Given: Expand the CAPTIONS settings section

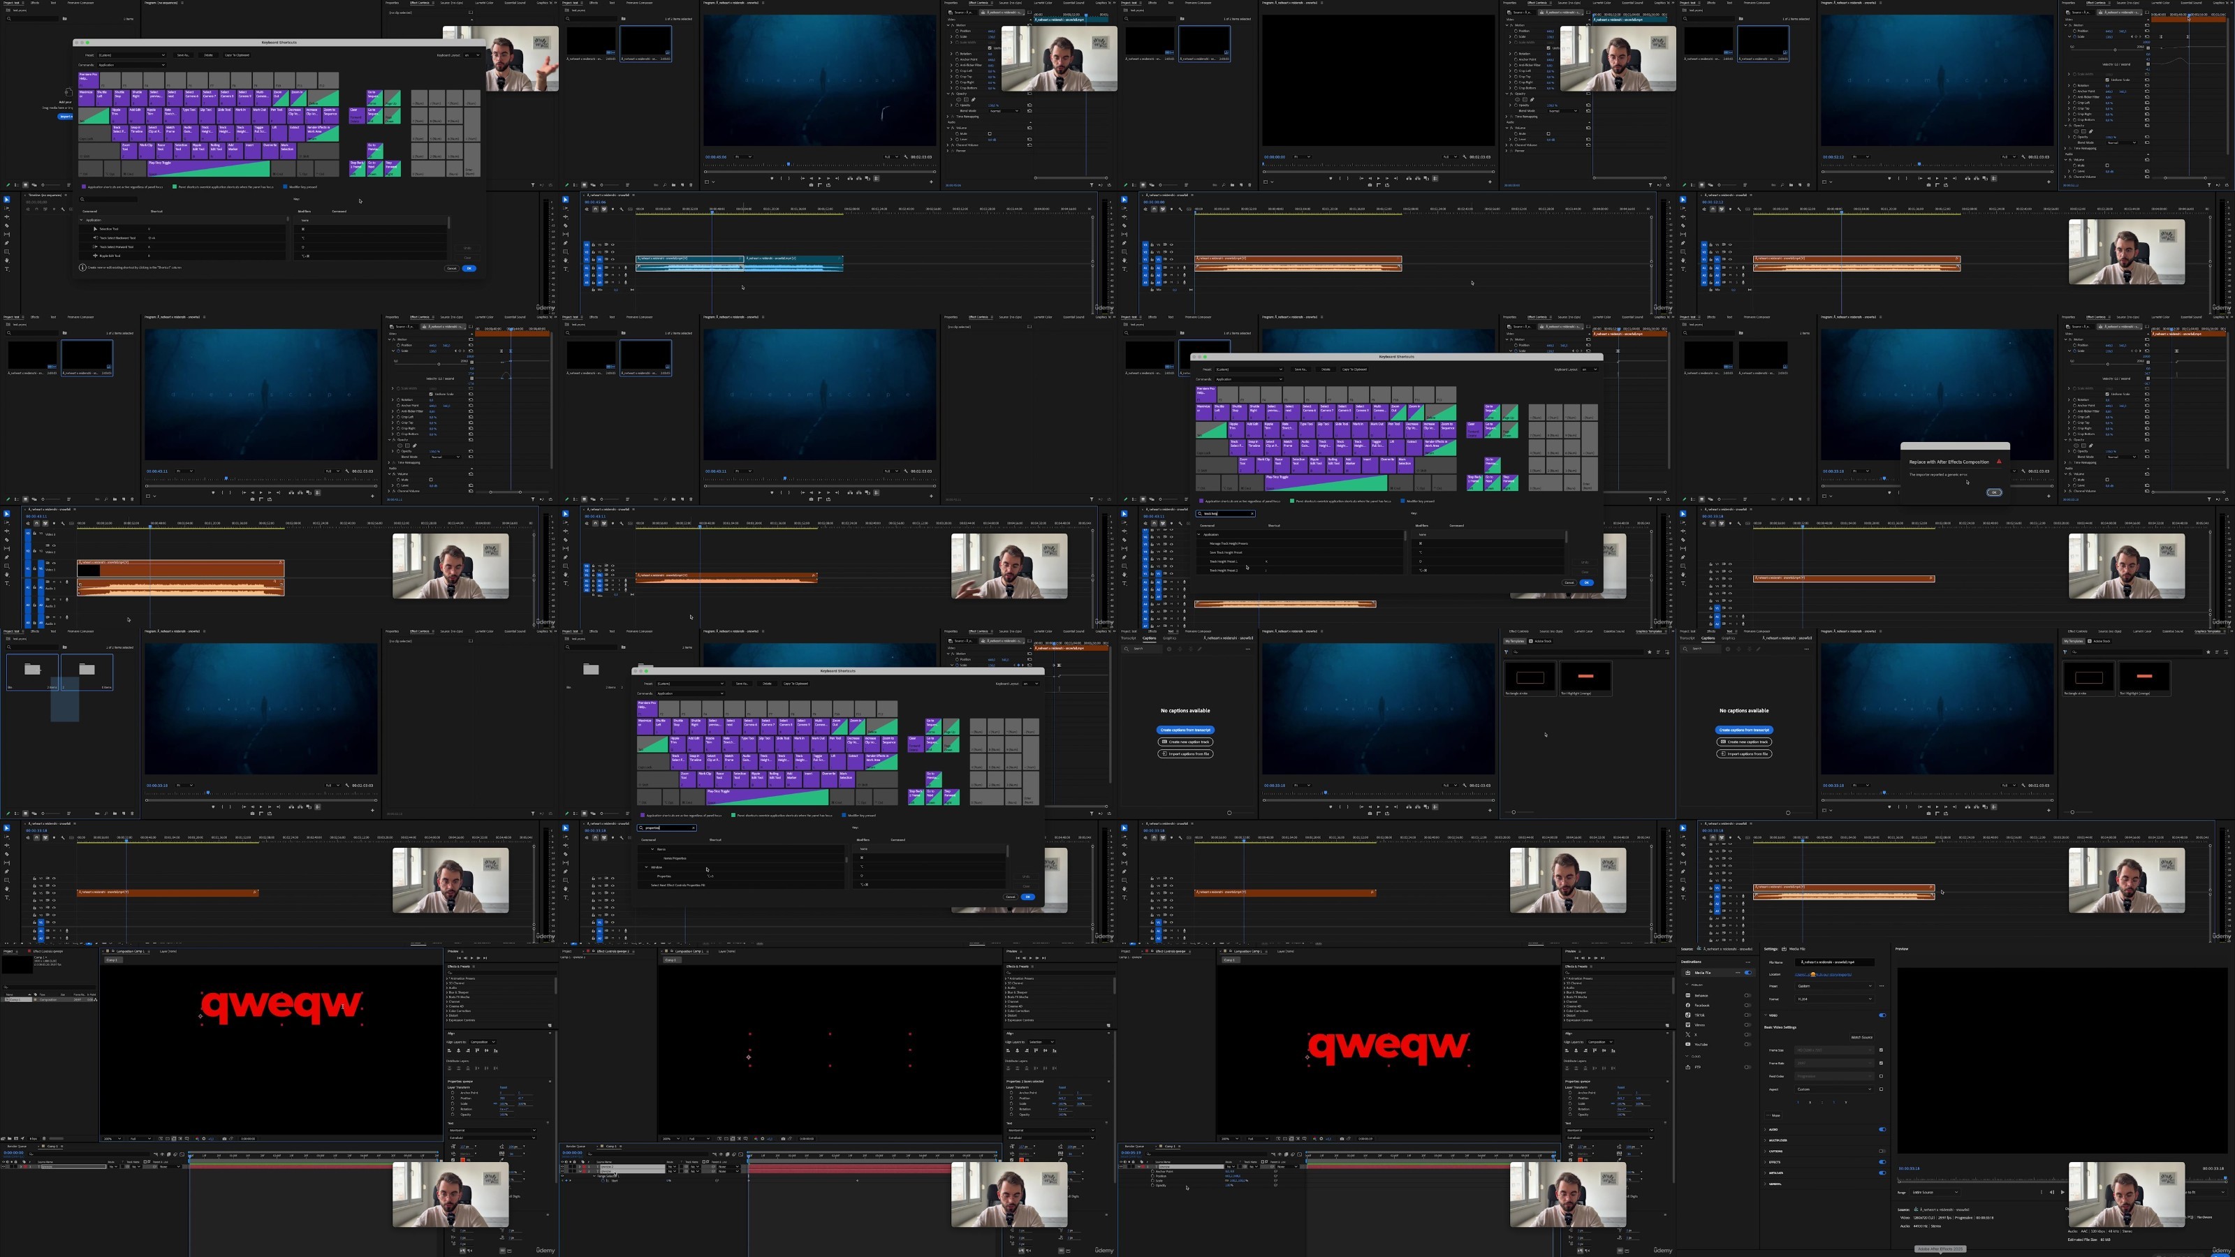Looking at the screenshot, I should [x=1765, y=1152].
